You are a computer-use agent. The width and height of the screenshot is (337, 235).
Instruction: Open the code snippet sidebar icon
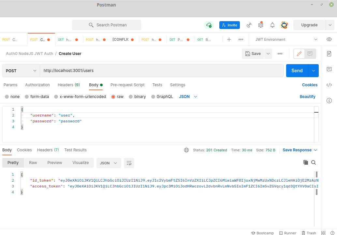coord(329,85)
